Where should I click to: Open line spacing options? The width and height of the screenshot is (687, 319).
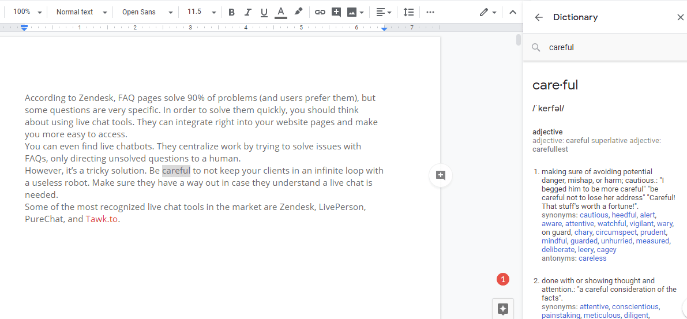point(408,12)
